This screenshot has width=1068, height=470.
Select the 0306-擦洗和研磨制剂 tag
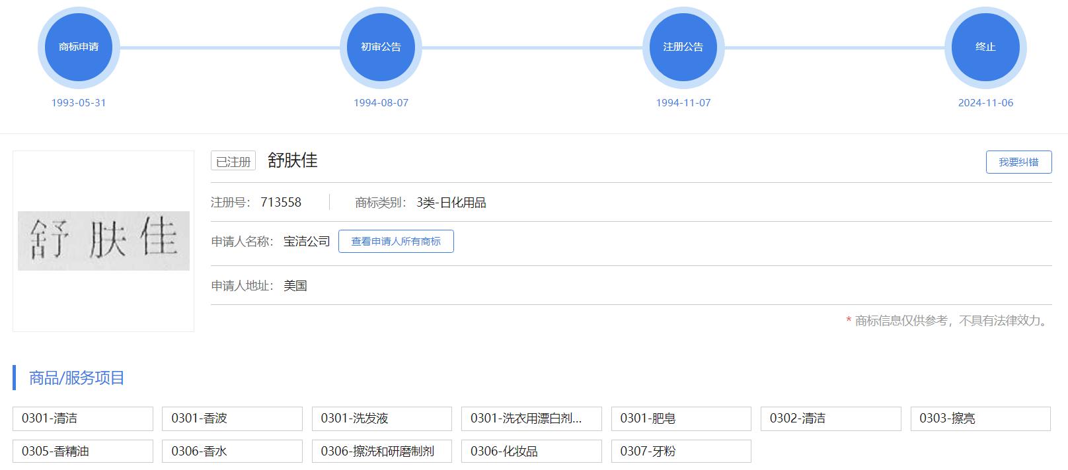point(381,452)
